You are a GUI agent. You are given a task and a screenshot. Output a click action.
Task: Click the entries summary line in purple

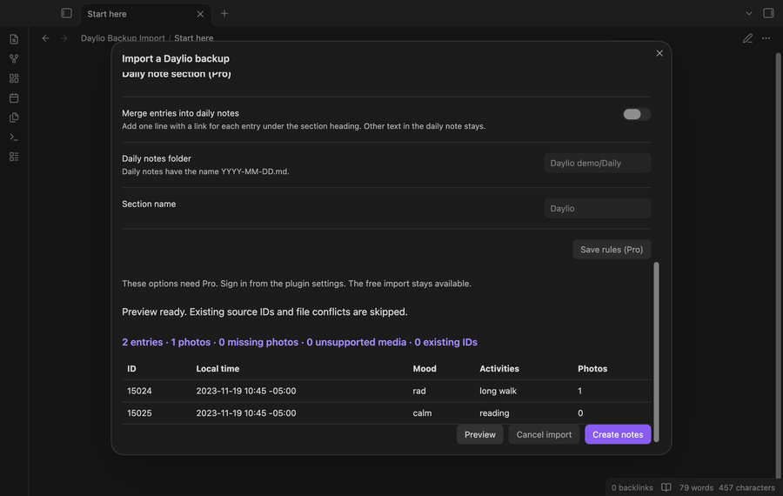(299, 342)
